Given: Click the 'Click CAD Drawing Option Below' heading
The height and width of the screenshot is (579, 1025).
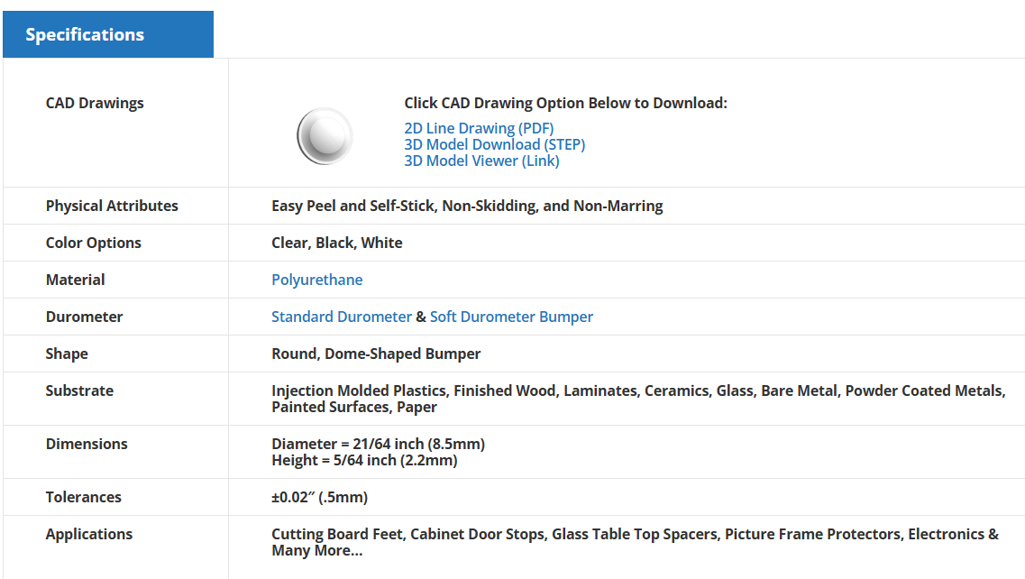Looking at the screenshot, I should [x=565, y=104].
